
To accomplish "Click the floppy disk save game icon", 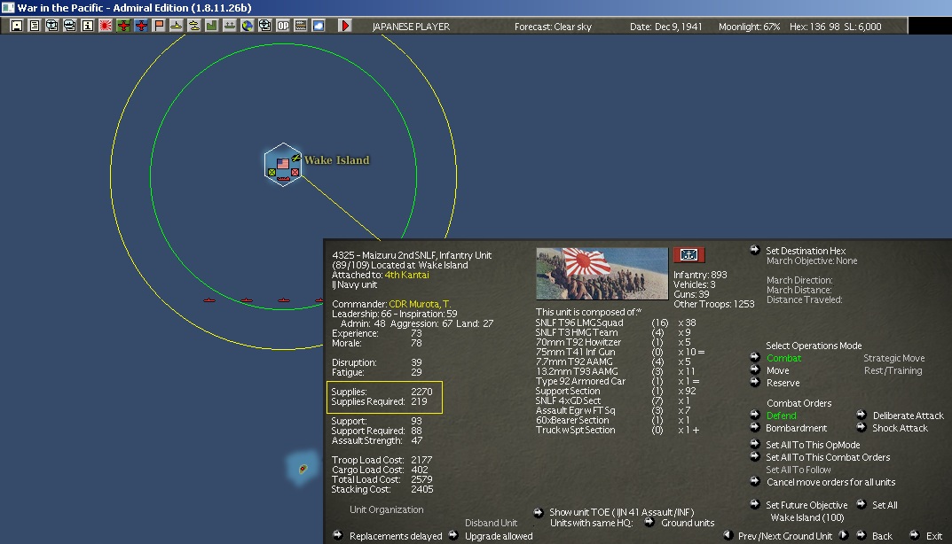I will (x=16, y=26).
